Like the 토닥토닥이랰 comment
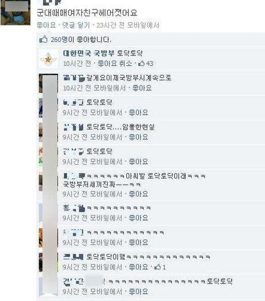Viewport: 265px width, 301px height. point(138,267)
